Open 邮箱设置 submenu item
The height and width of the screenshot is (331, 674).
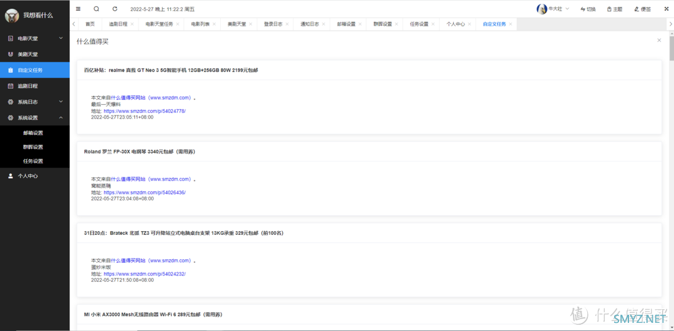click(35, 133)
